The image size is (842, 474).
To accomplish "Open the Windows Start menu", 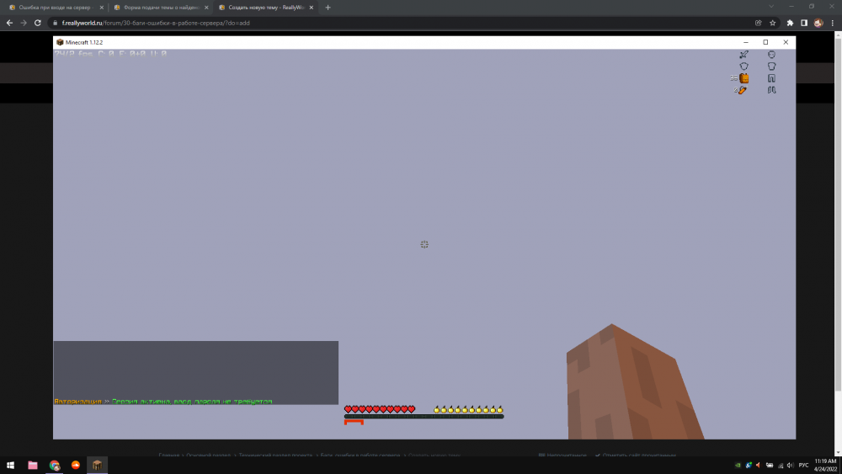I will pos(10,466).
